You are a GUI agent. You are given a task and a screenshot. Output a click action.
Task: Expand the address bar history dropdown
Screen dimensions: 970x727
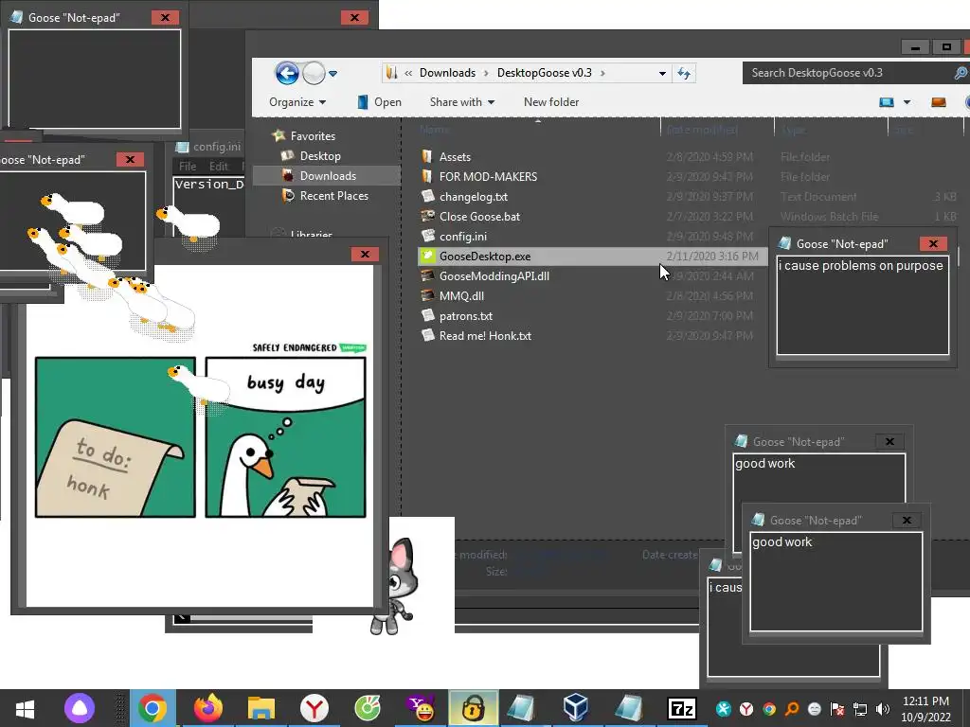(x=662, y=73)
